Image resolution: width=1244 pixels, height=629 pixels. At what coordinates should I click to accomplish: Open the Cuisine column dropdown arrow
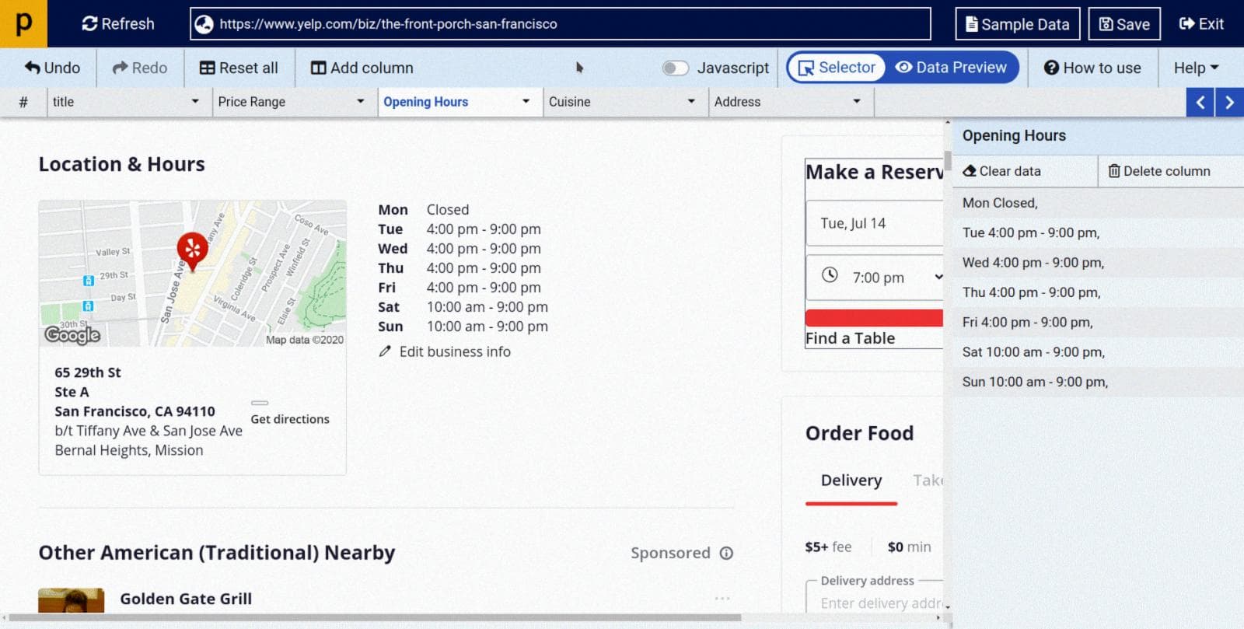[691, 101]
